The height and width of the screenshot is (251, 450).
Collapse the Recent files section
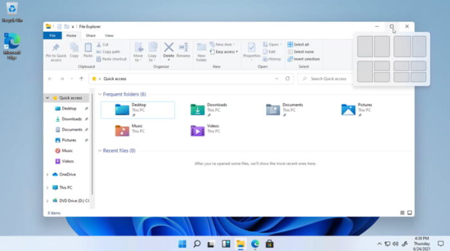click(100, 151)
